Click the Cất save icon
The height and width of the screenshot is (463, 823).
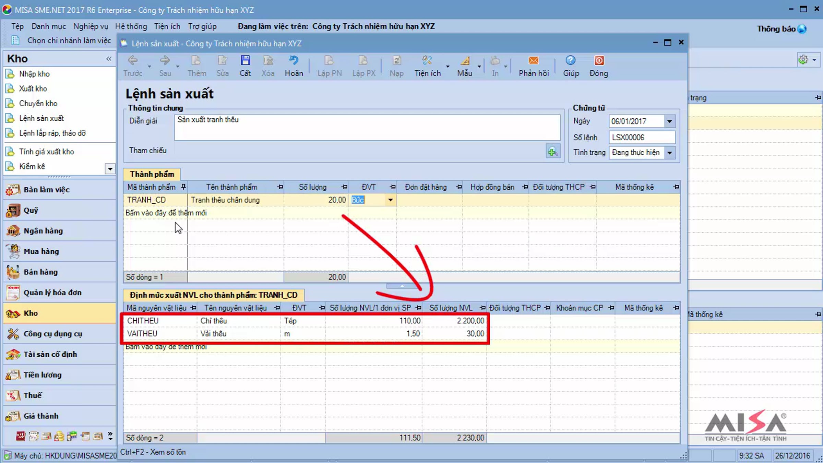245,61
